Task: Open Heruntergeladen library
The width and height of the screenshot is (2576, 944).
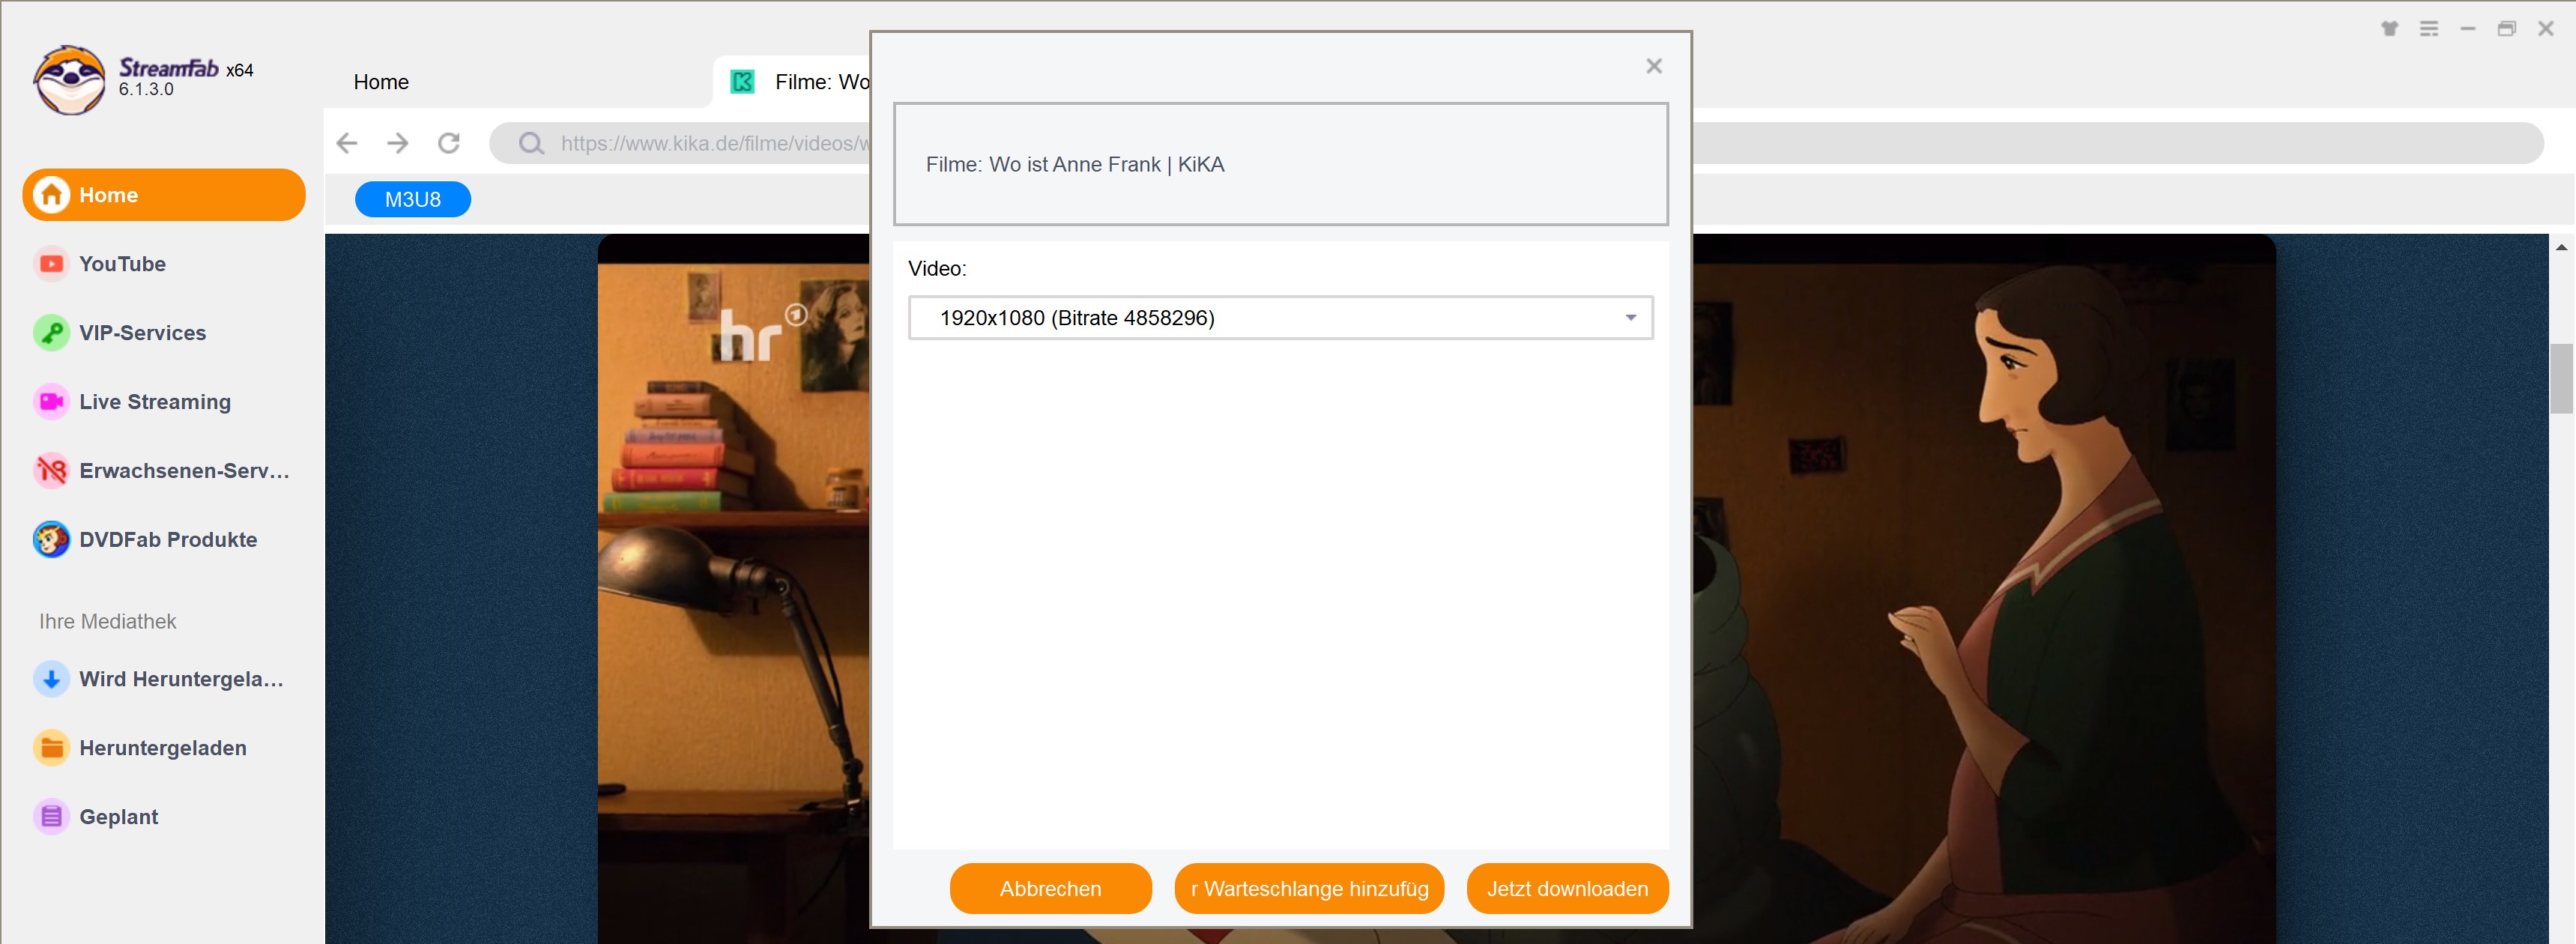Action: point(162,748)
